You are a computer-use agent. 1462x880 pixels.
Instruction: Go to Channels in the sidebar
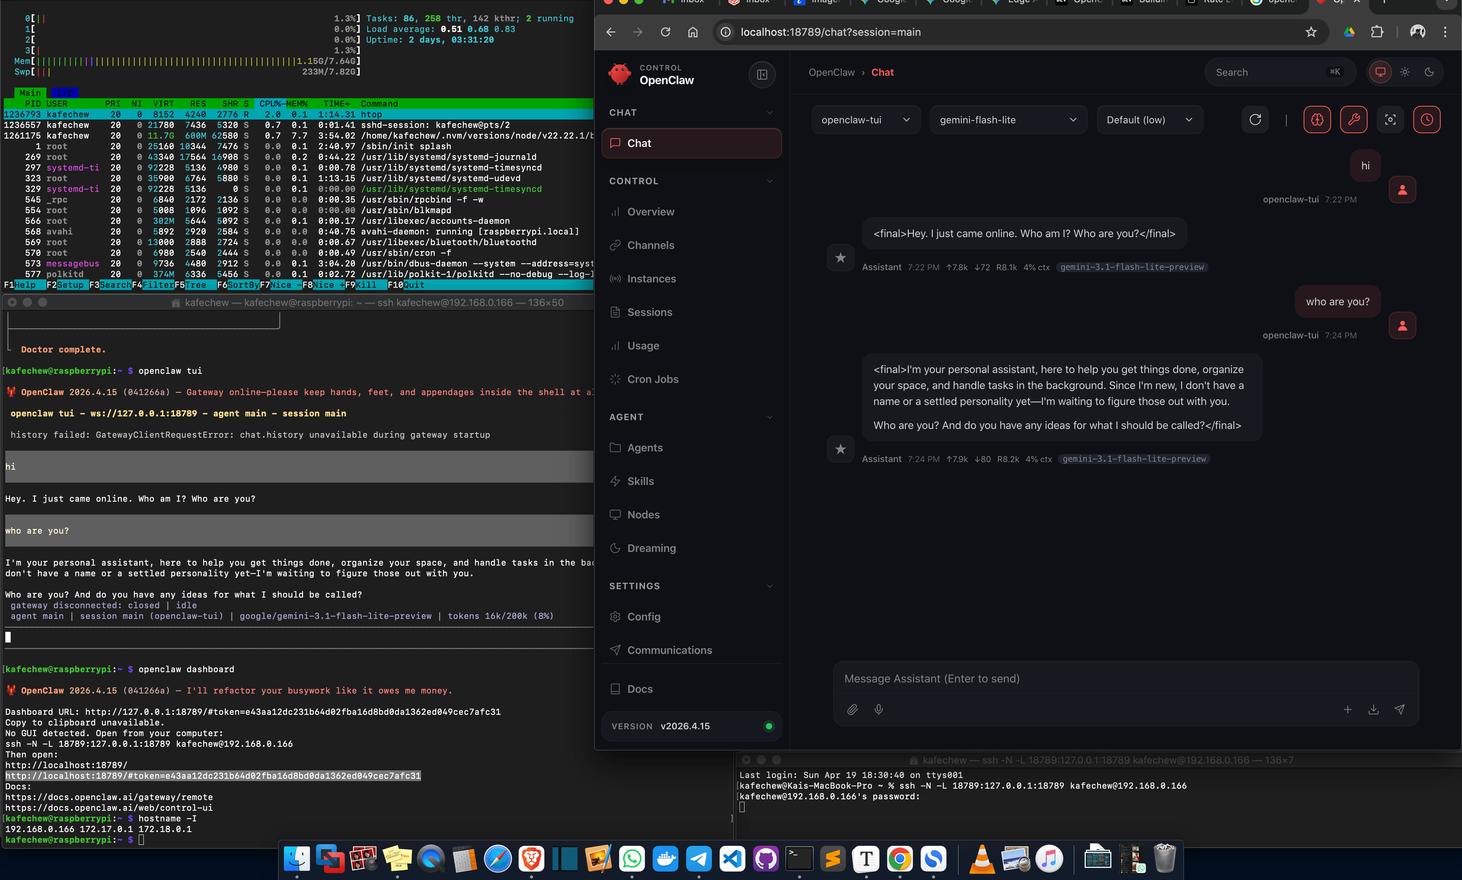tap(691, 246)
